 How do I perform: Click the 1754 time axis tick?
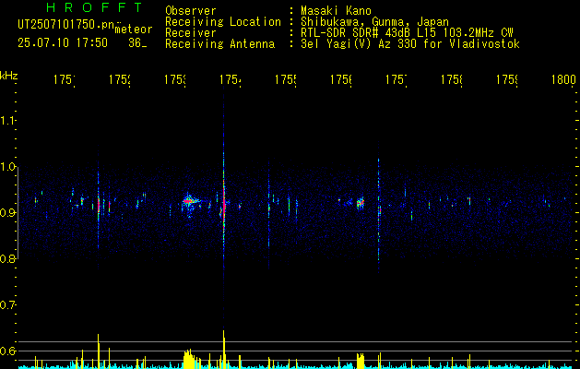(231, 79)
